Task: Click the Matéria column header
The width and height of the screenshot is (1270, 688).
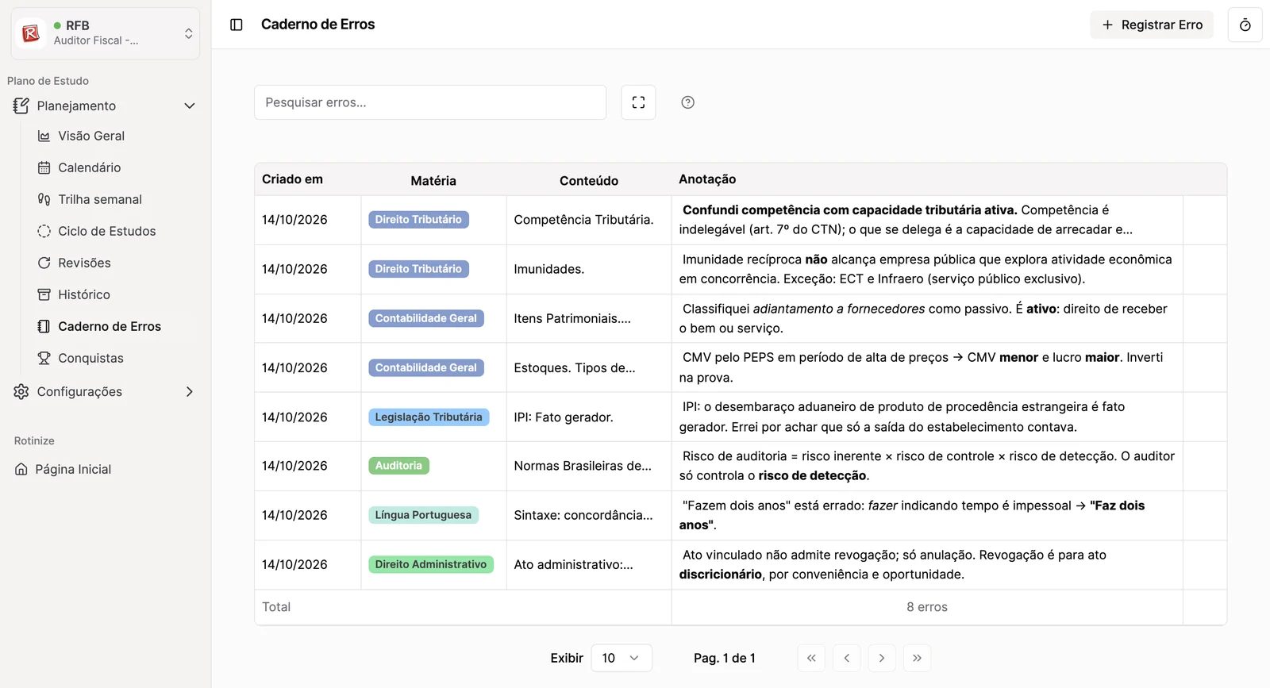Action: click(433, 181)
